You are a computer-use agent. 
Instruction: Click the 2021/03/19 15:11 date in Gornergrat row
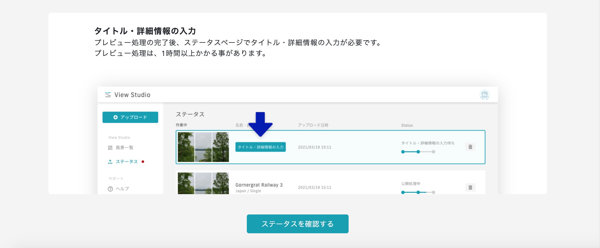pyautogui.click(x=315, y=188)
